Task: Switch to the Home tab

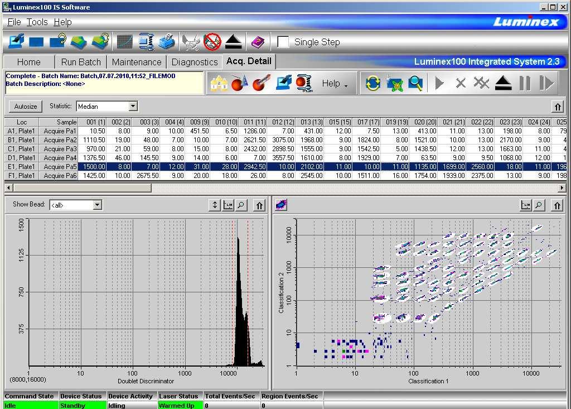Action: point(29,62)
